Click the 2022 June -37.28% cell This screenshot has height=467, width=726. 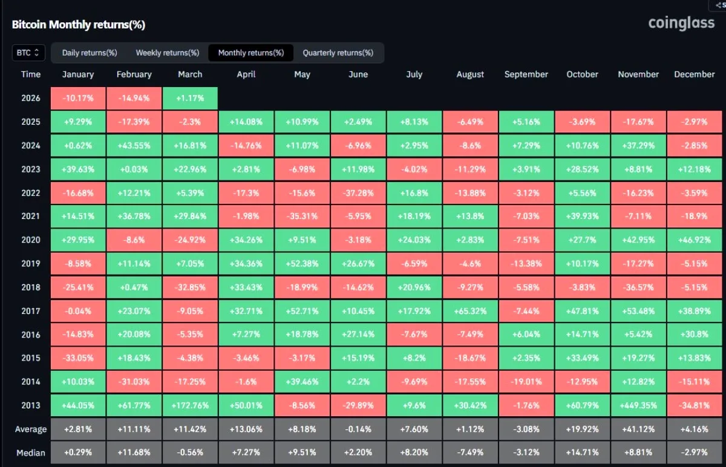pyautogui.click(x=358, y=192)
